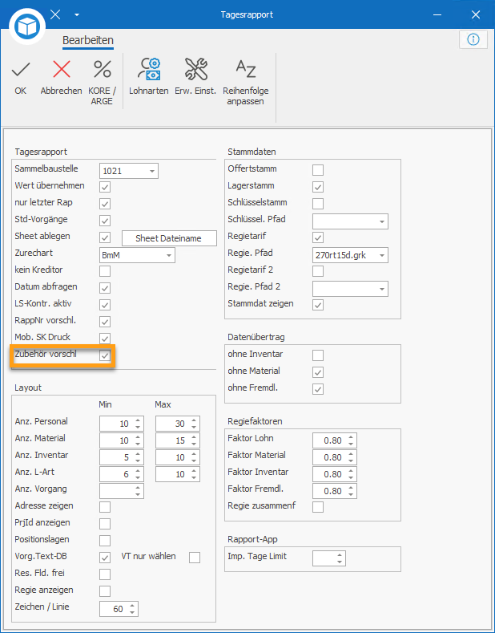
Task: Click Zeichen / Linie value field
Action: 119,609
